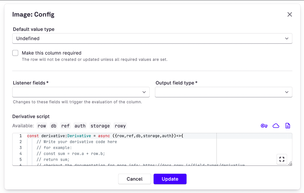Click the 'rowy' available variable chip

tap(120, 126)
